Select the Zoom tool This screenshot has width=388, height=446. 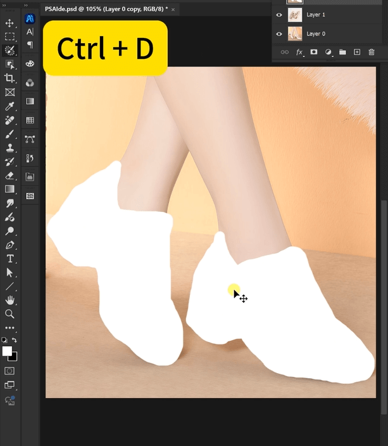(9, 314)
